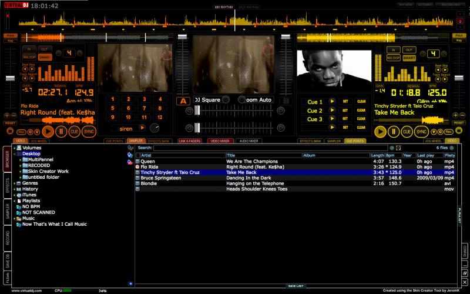Turn the sampler volume knob
Image resolution: width=470 pixels, height=294 pixels.
(x=155, y=128)
